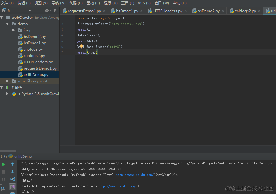
Task: Toggle scroll to end in console
Action: tap(12, 187)
